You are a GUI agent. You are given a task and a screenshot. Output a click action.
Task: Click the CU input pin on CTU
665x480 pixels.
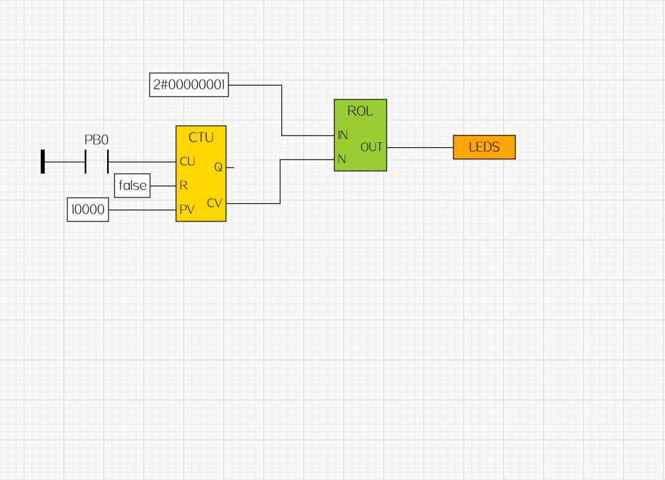pyautogui.click(x=187, y=161)
